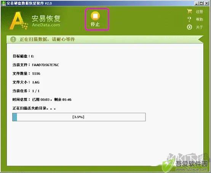Click current file name FAAD7D567E76C
The height and width of the screenshot is (173, 211).
tap(45, 65)
